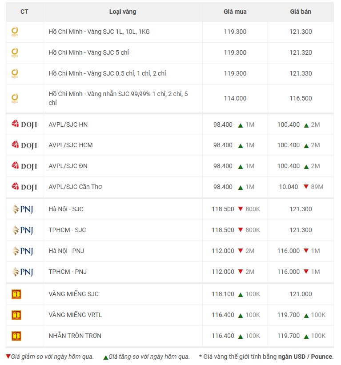Click green up arrow beside NHẪN TRÒN TRƠN sell price

tap(306, 337)
